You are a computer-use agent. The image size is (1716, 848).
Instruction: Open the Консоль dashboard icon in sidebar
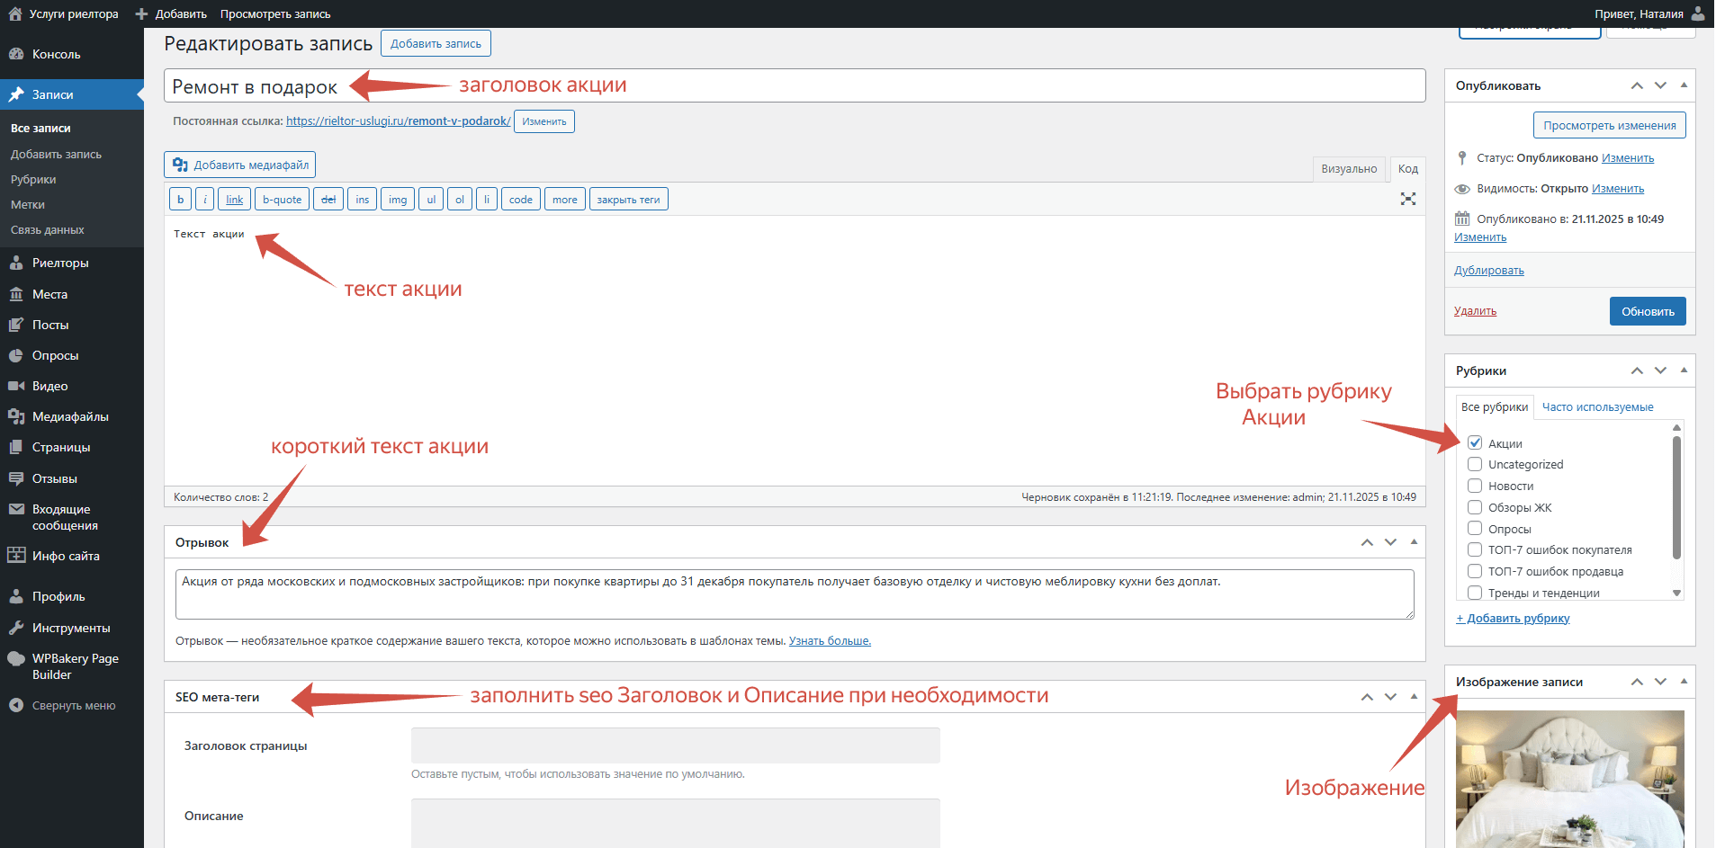pos(16,54)
